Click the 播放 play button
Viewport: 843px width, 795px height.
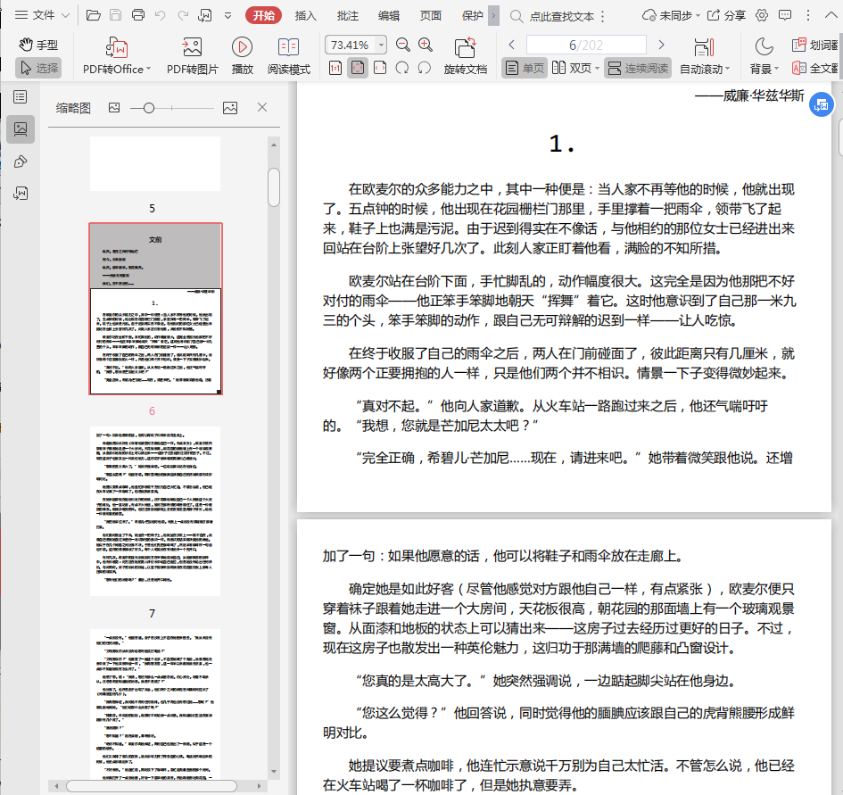click(x=242, y=55)
